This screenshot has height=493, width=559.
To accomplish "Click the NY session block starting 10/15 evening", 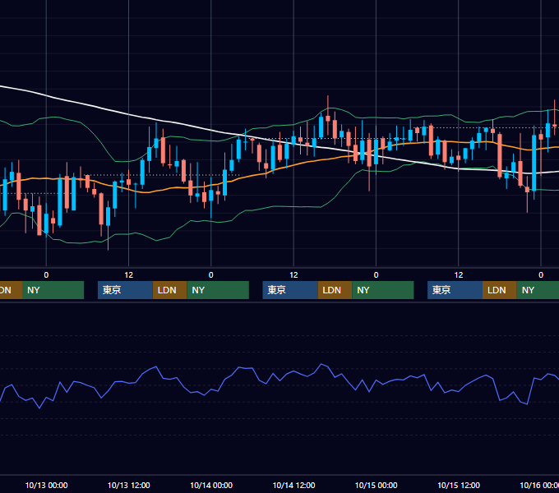I will pyautogui.click(x=538, y=290).
